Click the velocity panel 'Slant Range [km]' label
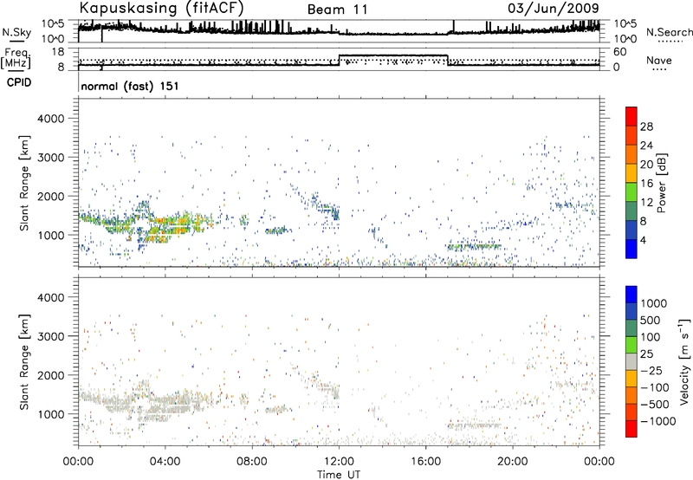Viewport: 693px width, 480px height. click(x=25, y=362)
